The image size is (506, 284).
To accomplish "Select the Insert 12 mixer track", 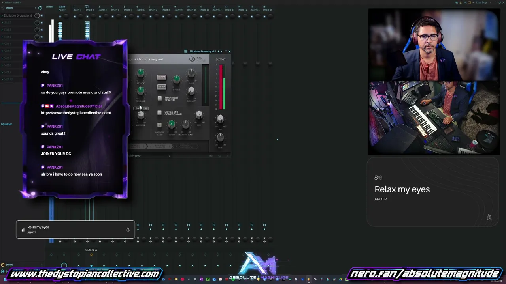I will pyautogui.click(x=217, y=8).
